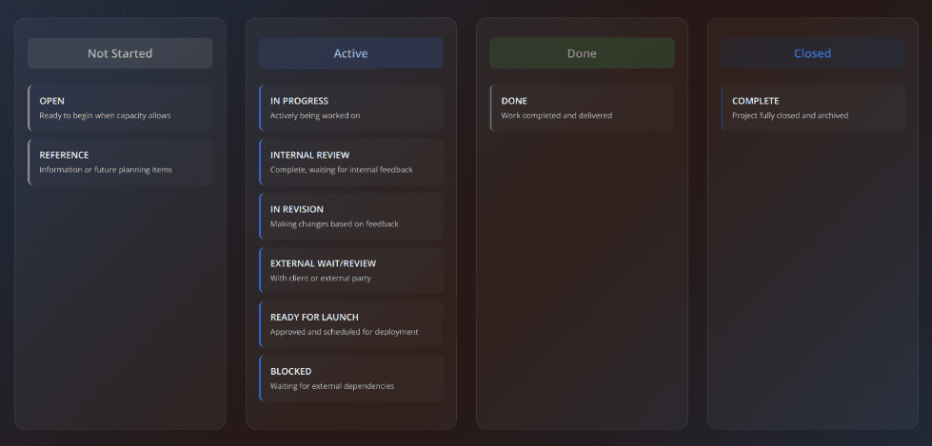Select the COMPLETE status card
The image size is (932, 446).
(812, 107)
